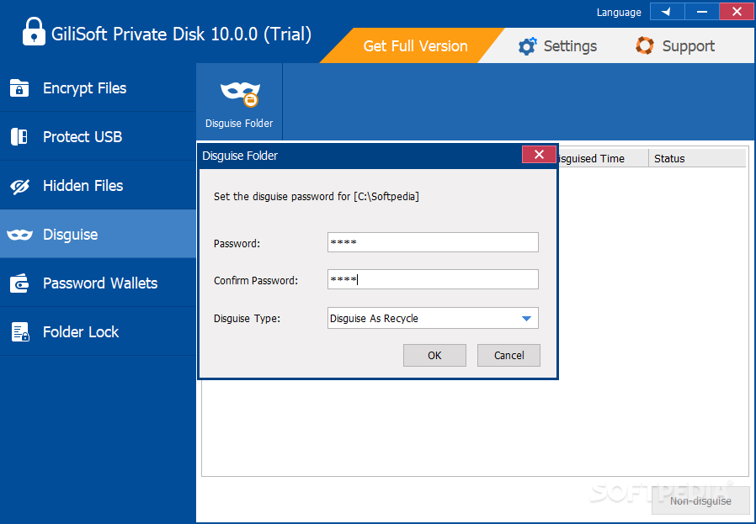Viewport: 756px width, 524px height.
Task: Open Support
Action: pos(675,46)
